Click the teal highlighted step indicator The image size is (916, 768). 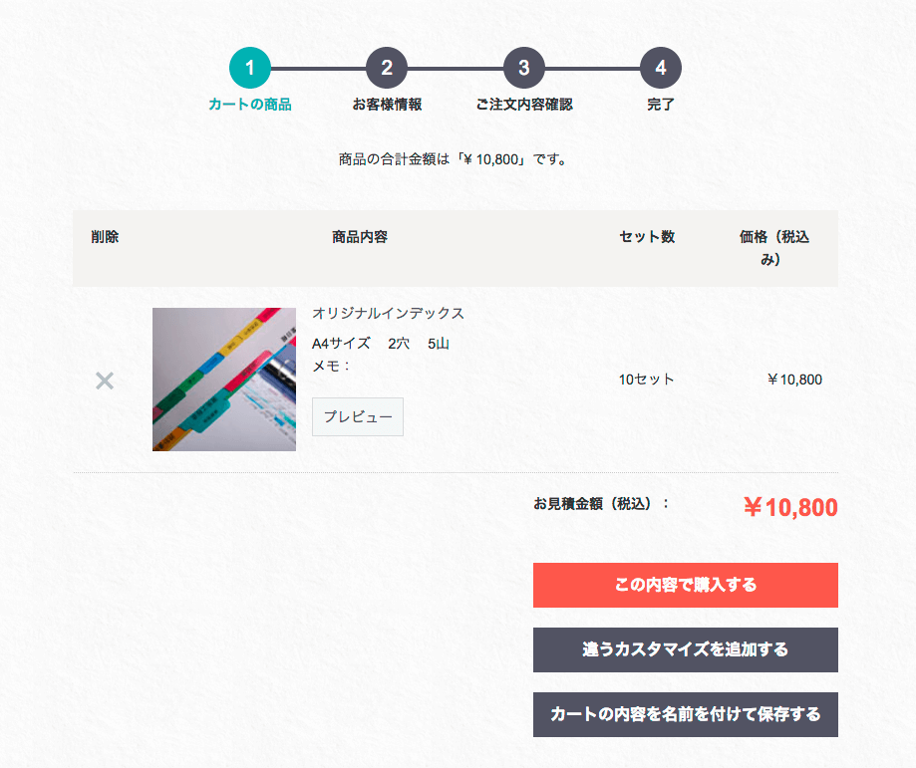(x=250, y=70)
